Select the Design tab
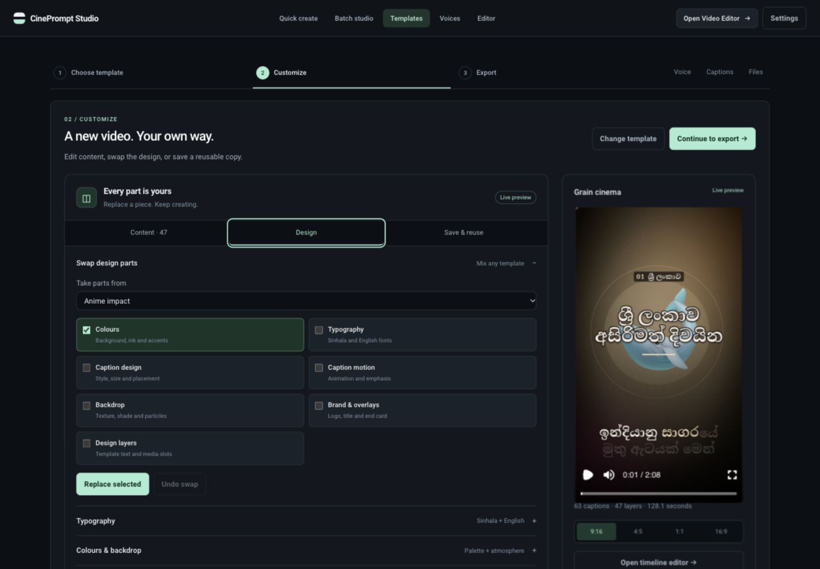Image resolution: width=820 pixels, height=569 pixels. (x=306, y=233)
